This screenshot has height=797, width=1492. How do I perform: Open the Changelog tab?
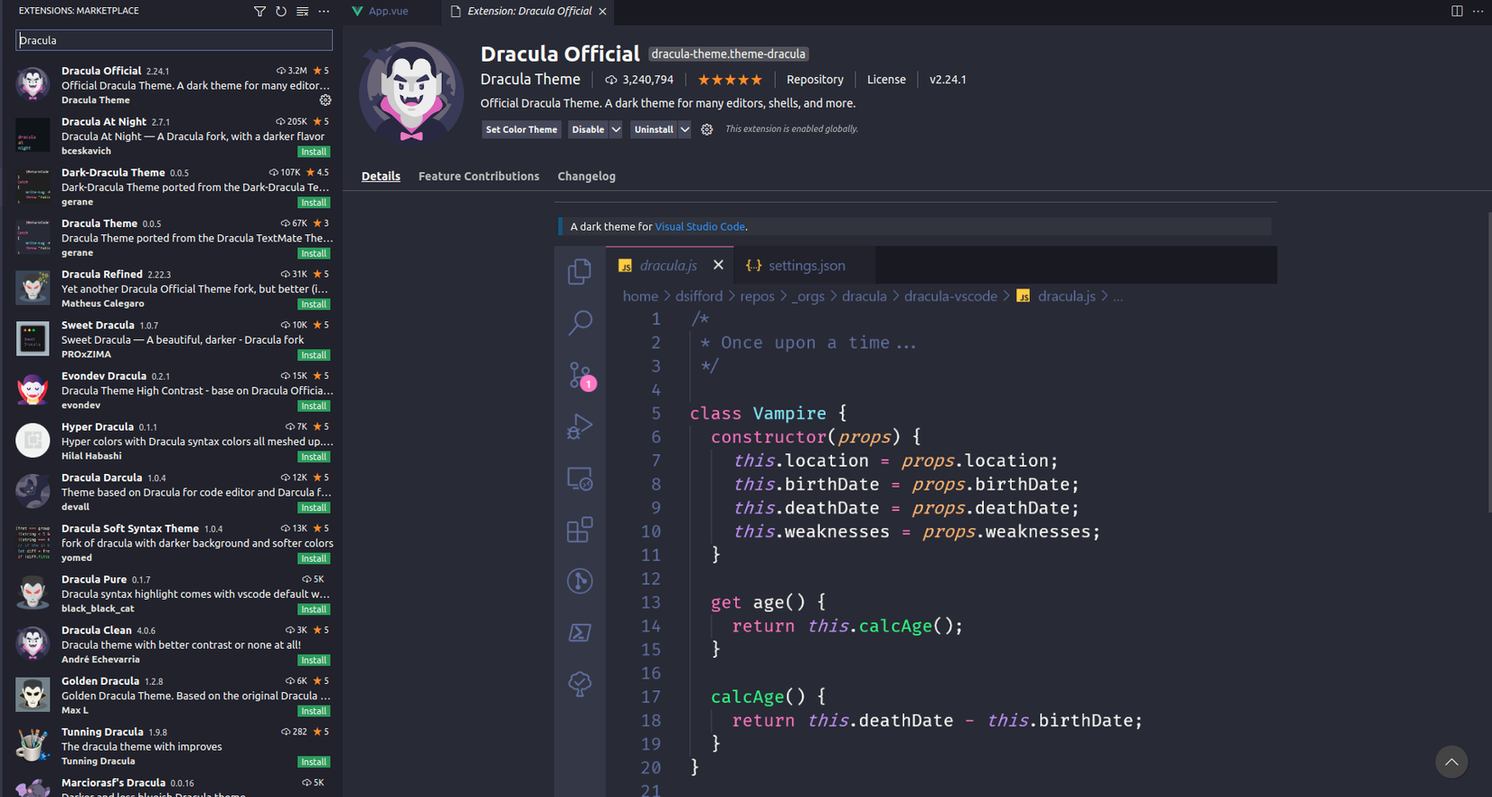pos(587,176)
